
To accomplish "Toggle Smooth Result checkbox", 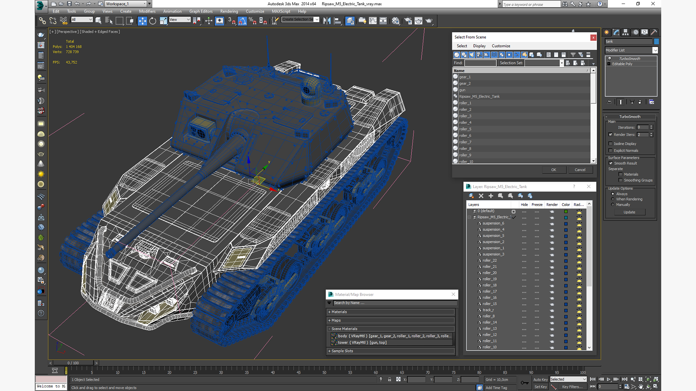I will 610,163.
